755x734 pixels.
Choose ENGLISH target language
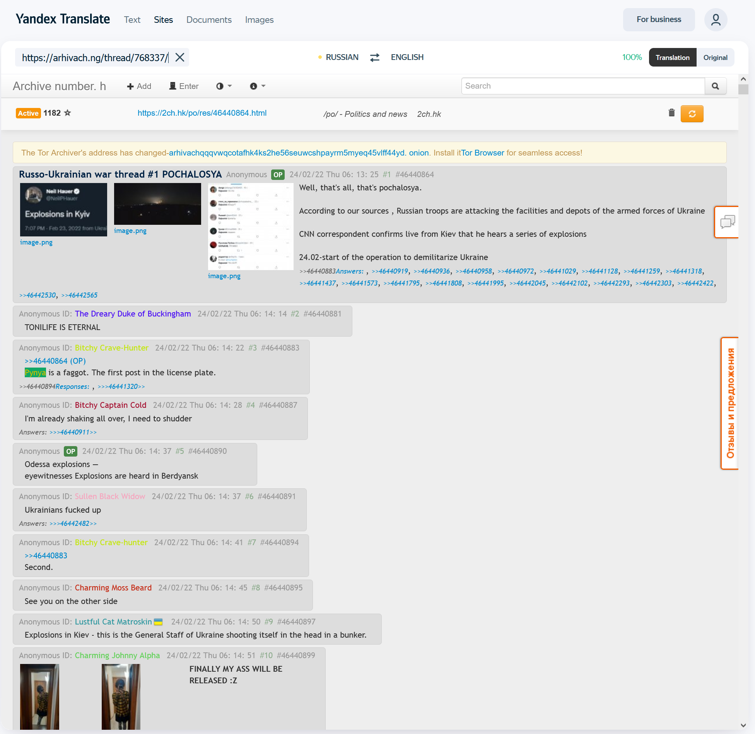coord(407,57)
